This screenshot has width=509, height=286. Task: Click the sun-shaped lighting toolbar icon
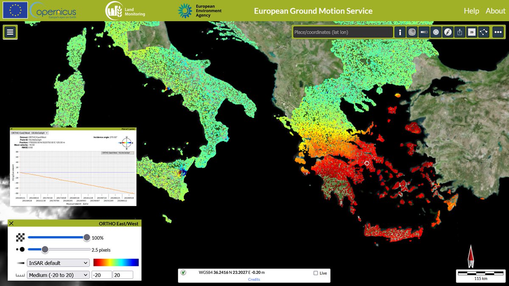click(x=436, y=32)
